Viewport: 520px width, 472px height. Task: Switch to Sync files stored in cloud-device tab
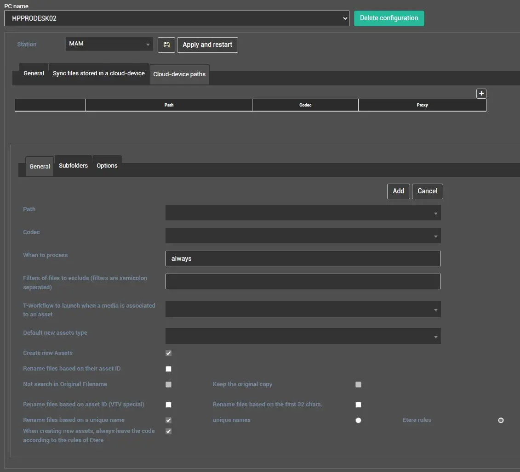98,73
